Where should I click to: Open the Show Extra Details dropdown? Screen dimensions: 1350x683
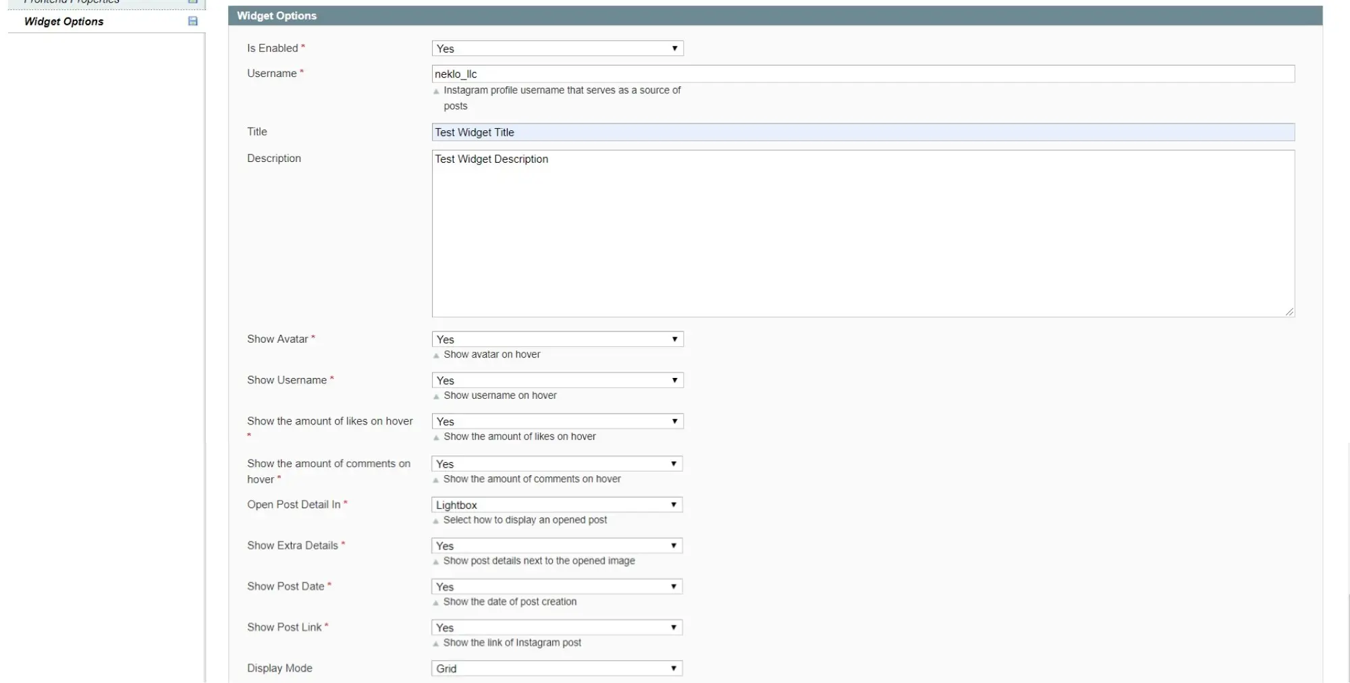coord(557,546)
